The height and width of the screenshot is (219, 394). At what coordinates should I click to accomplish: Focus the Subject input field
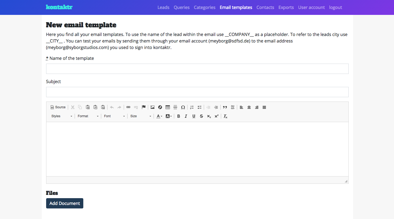[x=197, y=92]
